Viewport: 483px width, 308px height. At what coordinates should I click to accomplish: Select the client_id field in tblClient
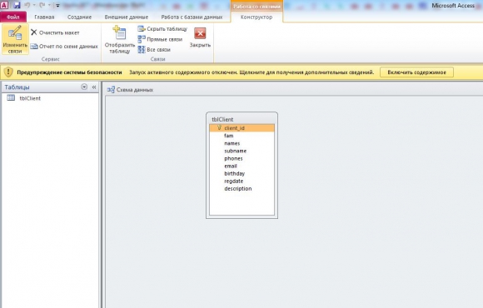pos(242,128)
